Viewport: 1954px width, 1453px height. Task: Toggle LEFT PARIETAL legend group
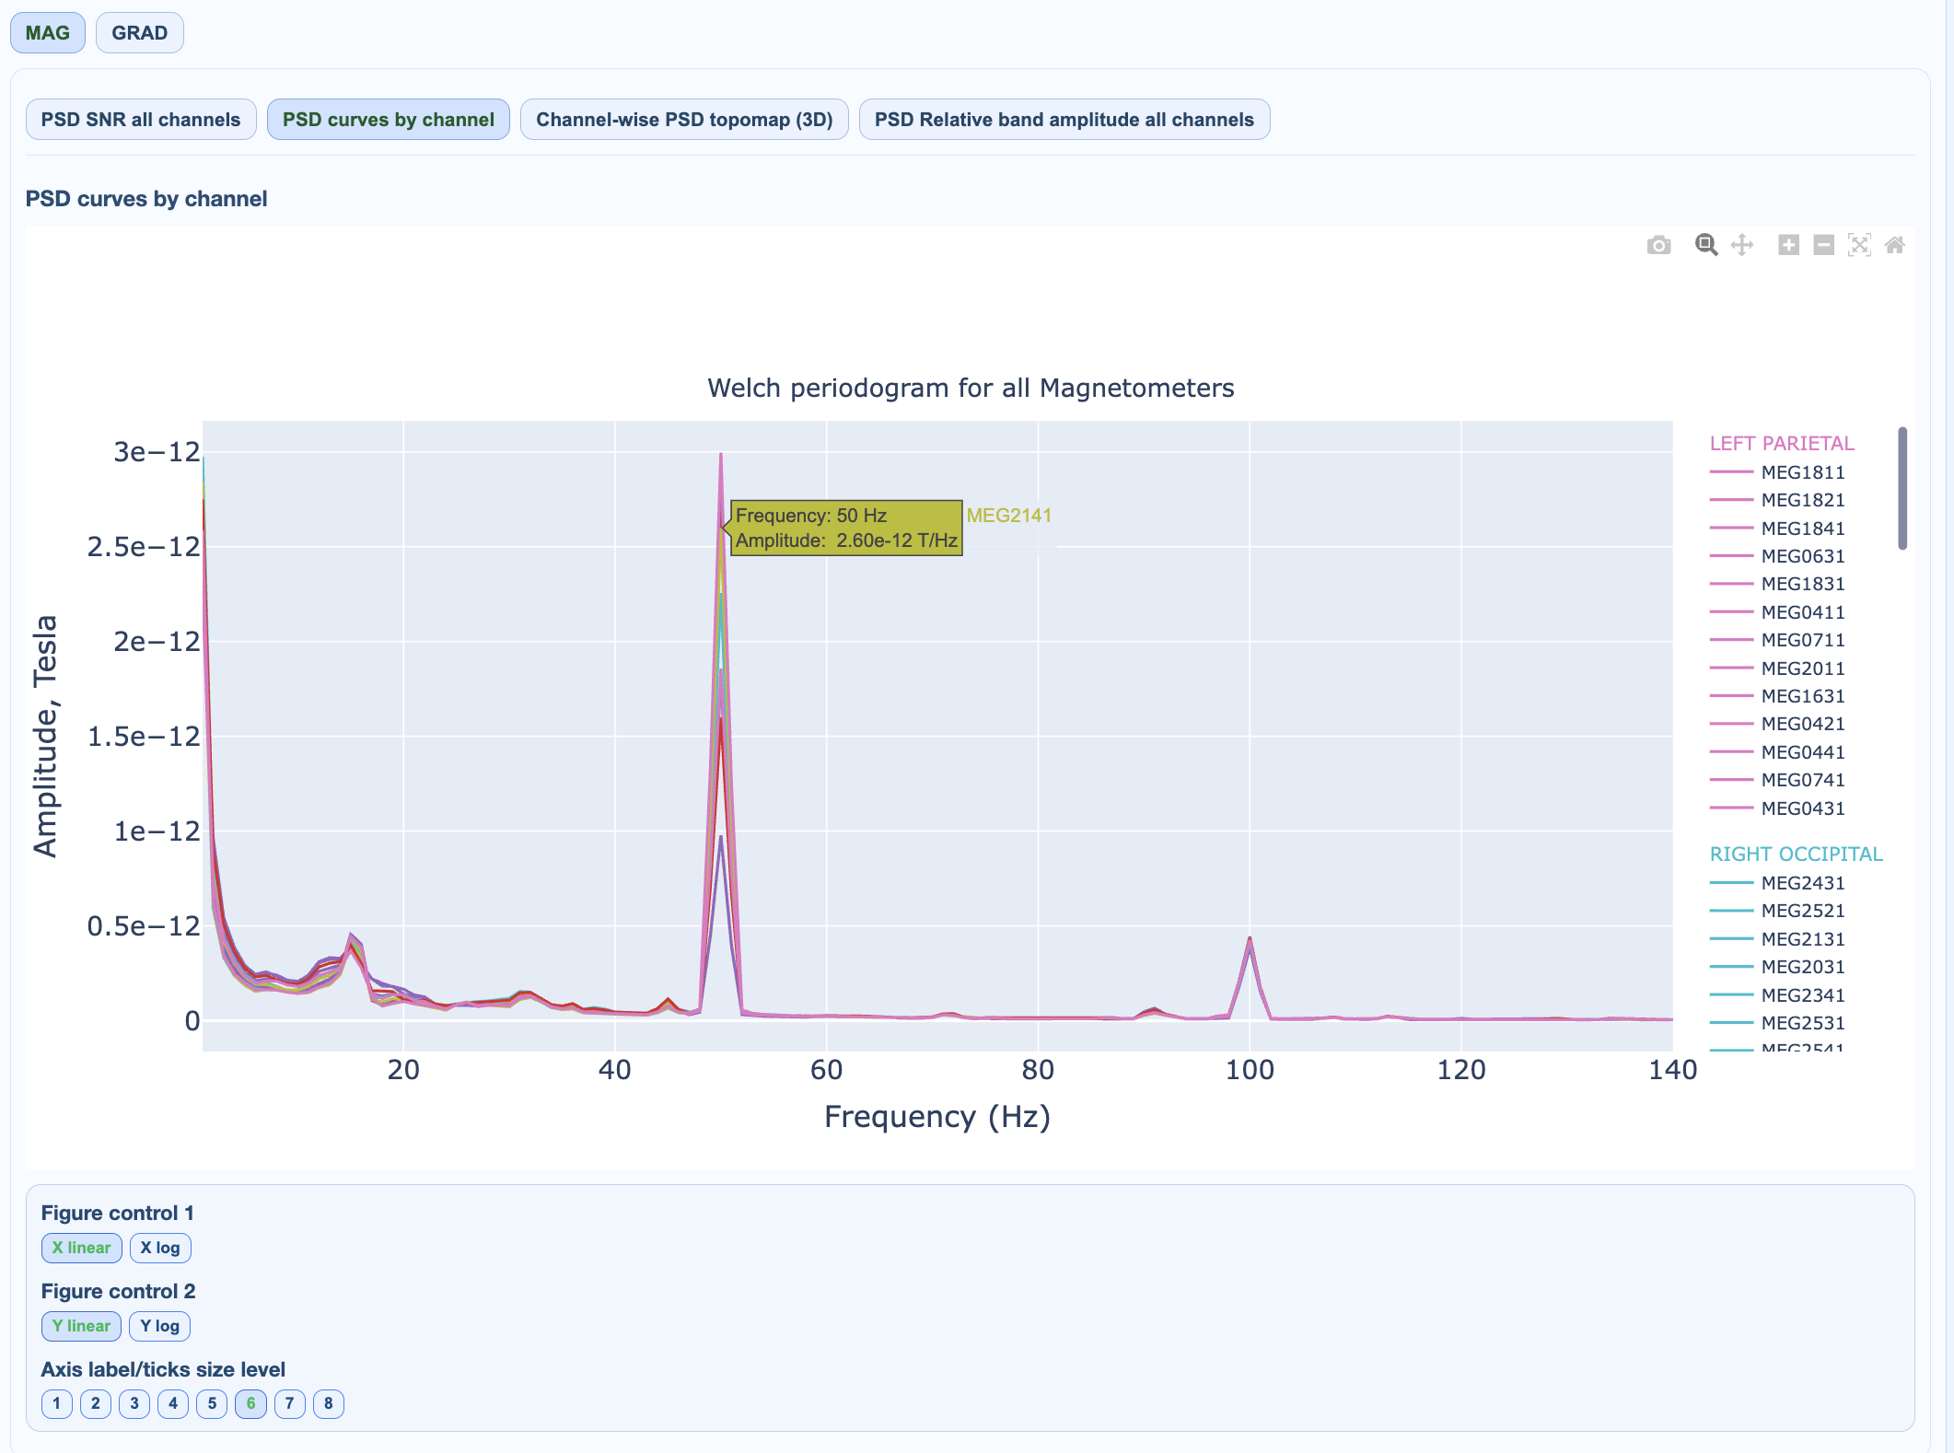pos(1781,444)
